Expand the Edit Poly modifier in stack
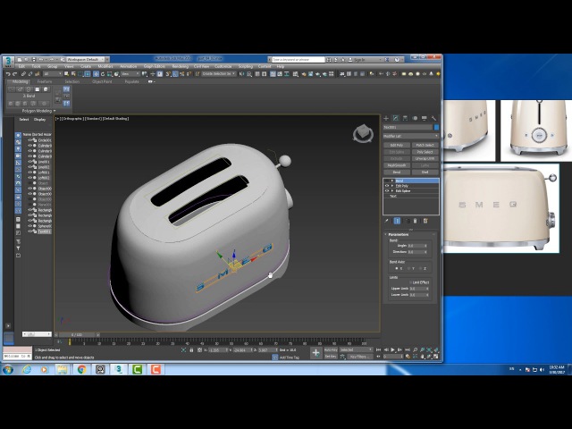 tap(392, 186)
